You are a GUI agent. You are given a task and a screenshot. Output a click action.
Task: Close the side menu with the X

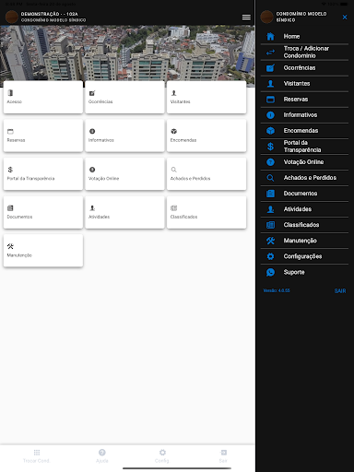pyautogui.click(x=345, y=18)
